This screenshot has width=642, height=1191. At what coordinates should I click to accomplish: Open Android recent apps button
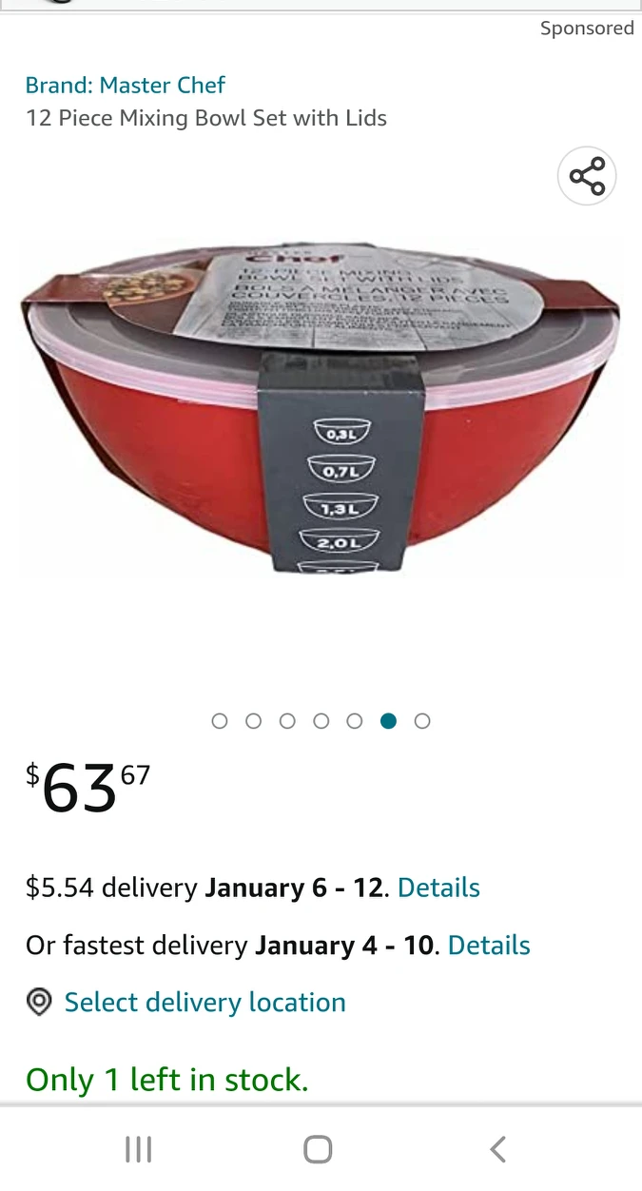click(x=139, y=1149)
